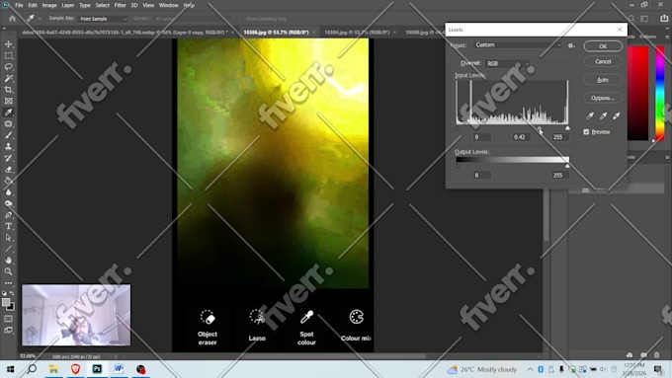Open the Image menu
Screen dimensions: 672x378
(49, 5)
